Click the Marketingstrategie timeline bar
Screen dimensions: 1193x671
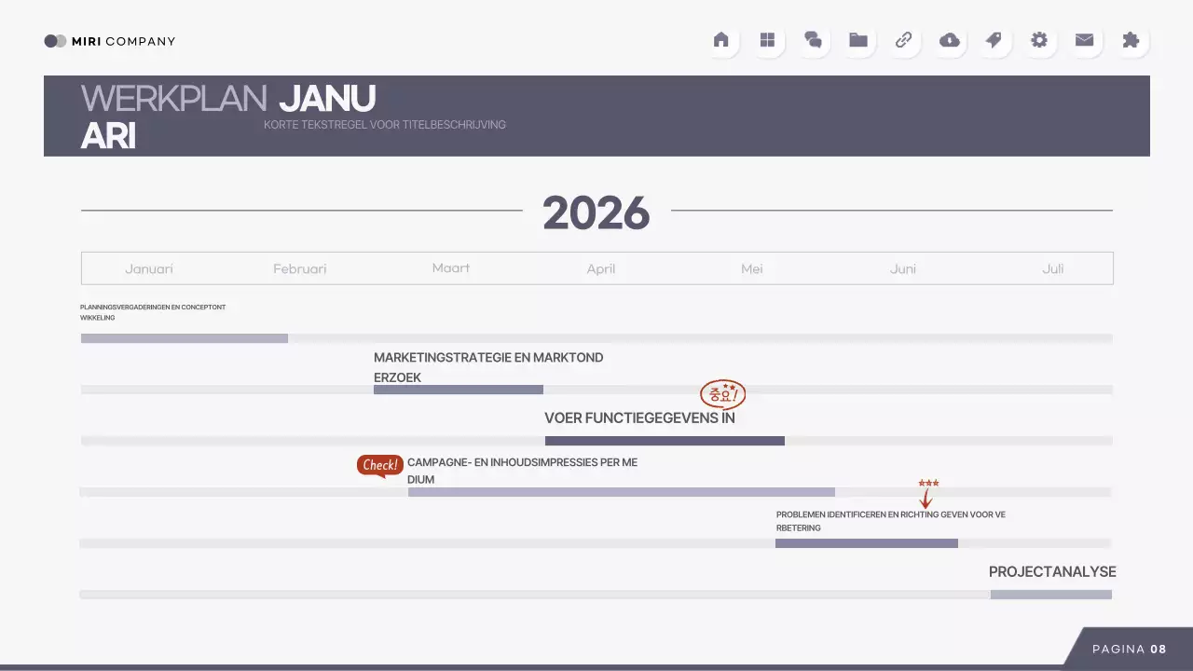[x=458, y=390]
